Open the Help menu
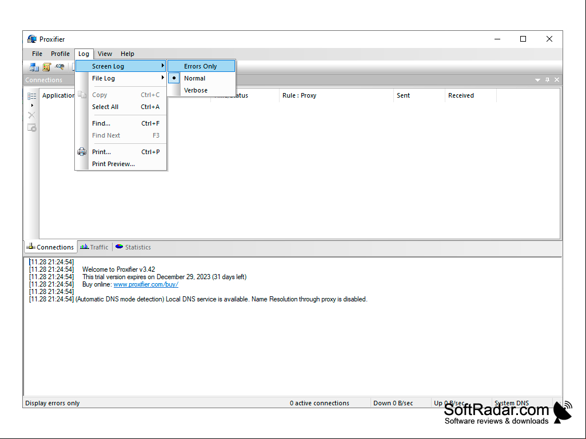 pyautogui.click(x=127, y=54)
